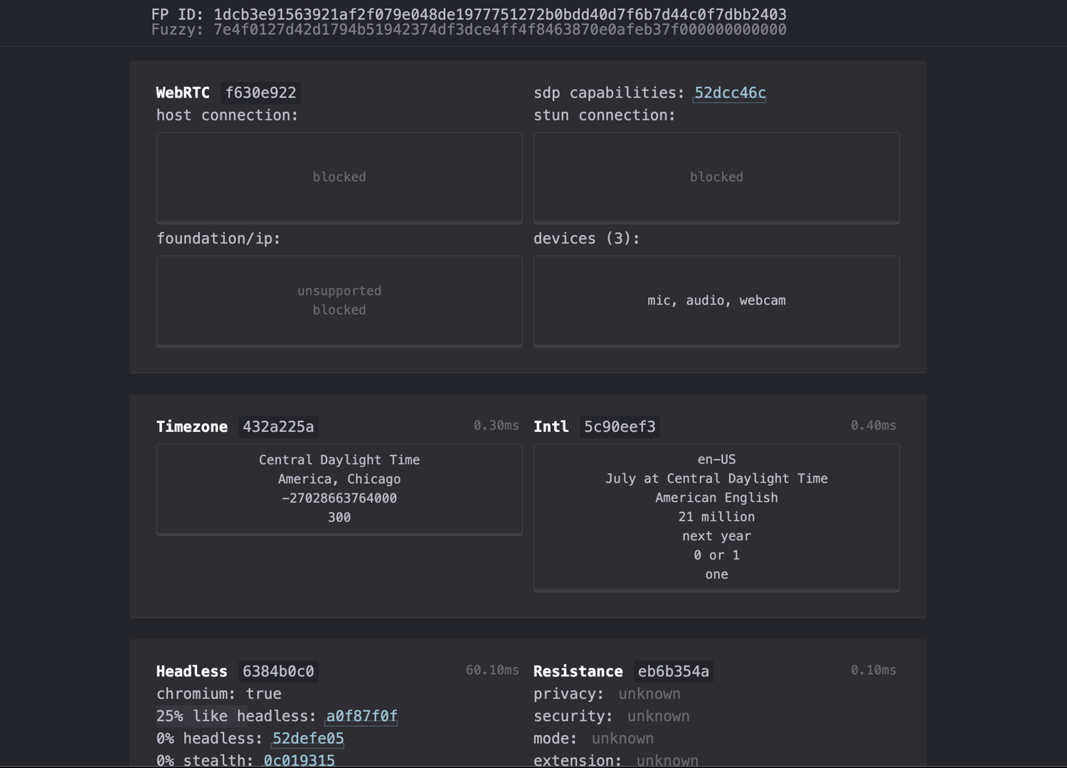Click 'Central Daylight Time' in Timezone box
This screenshot has width=1067, height=768.
click(339, 460)
